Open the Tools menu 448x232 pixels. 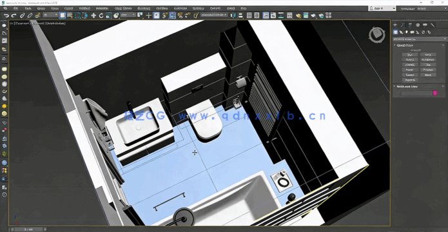28,8
